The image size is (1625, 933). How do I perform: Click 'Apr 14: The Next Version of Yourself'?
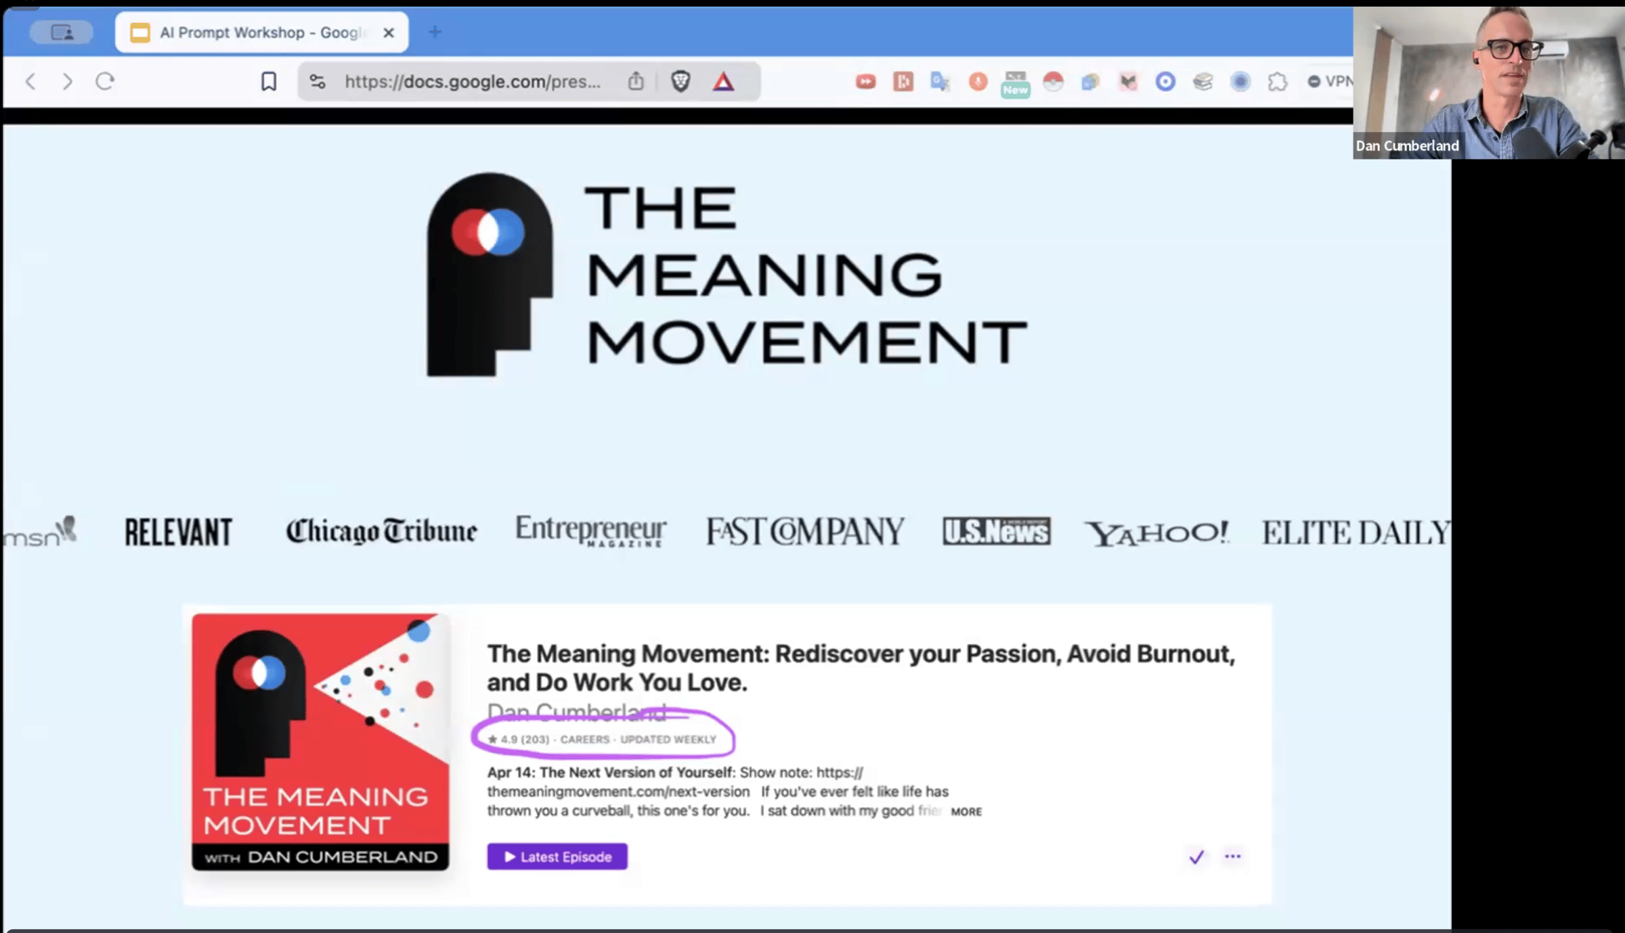click(611, 773)
